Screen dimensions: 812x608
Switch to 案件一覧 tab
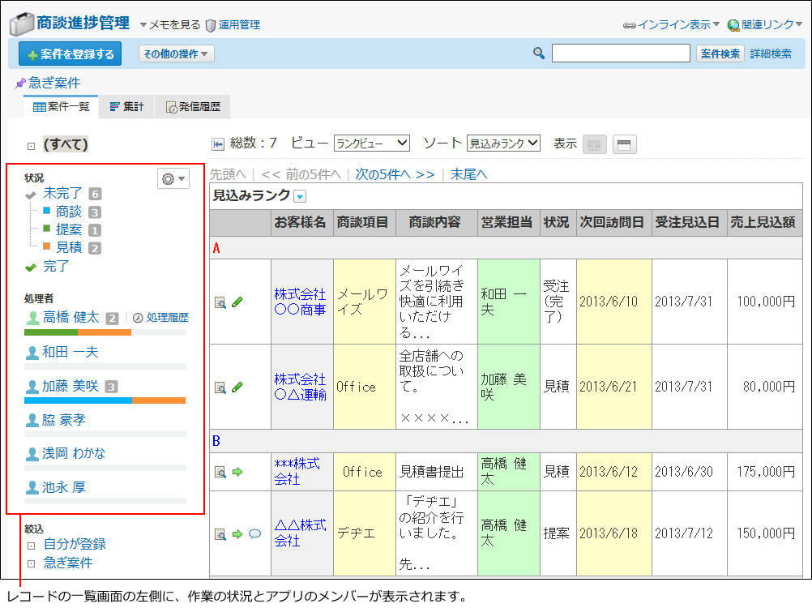coord(61,107)
